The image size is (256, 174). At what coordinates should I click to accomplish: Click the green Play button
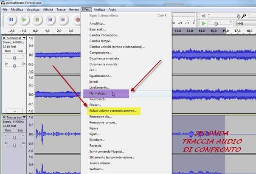coord(24,20)
